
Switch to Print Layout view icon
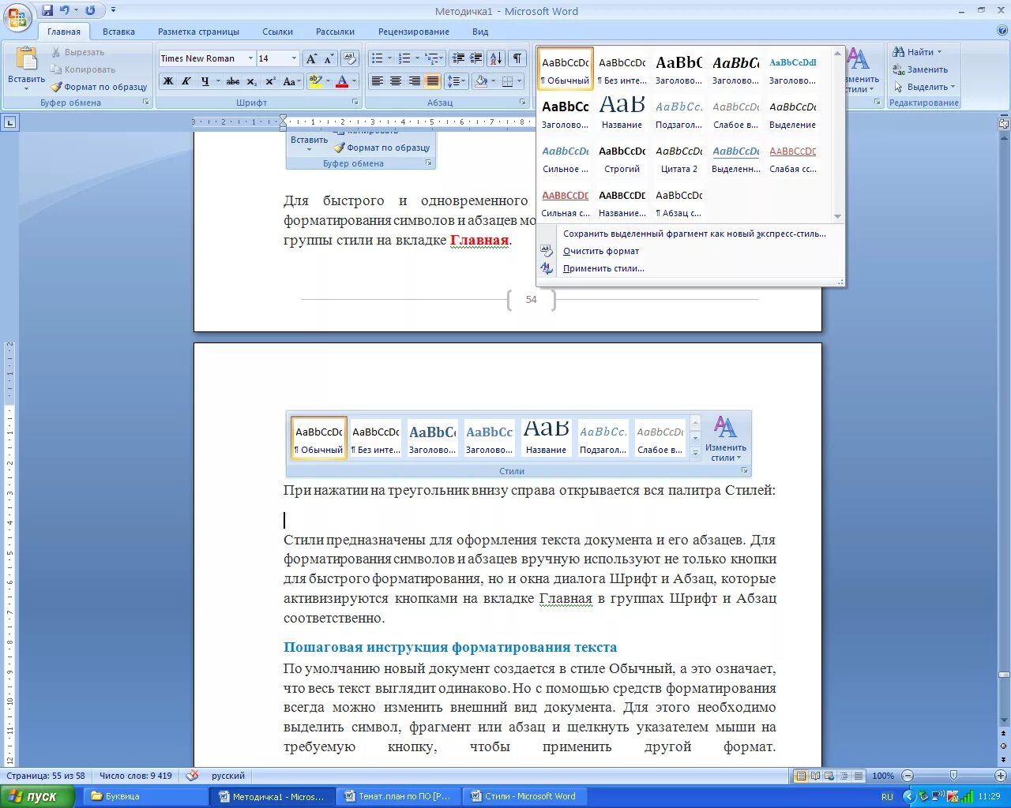pos(801,776)
